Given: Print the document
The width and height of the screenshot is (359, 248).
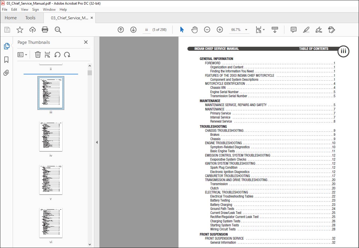Looking at the screenshot, I should coord(45,30).
